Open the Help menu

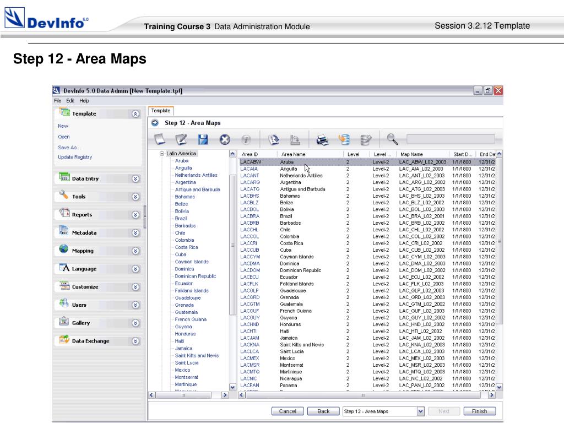point(84,101)
